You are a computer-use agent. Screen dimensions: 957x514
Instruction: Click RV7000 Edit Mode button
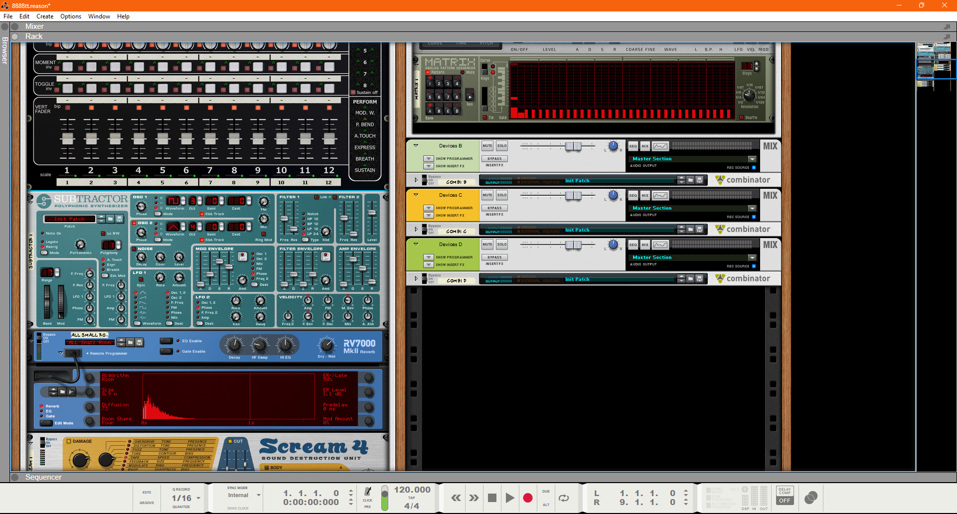[46, 423]
